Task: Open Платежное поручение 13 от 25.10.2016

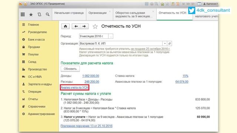Action: 86,126
